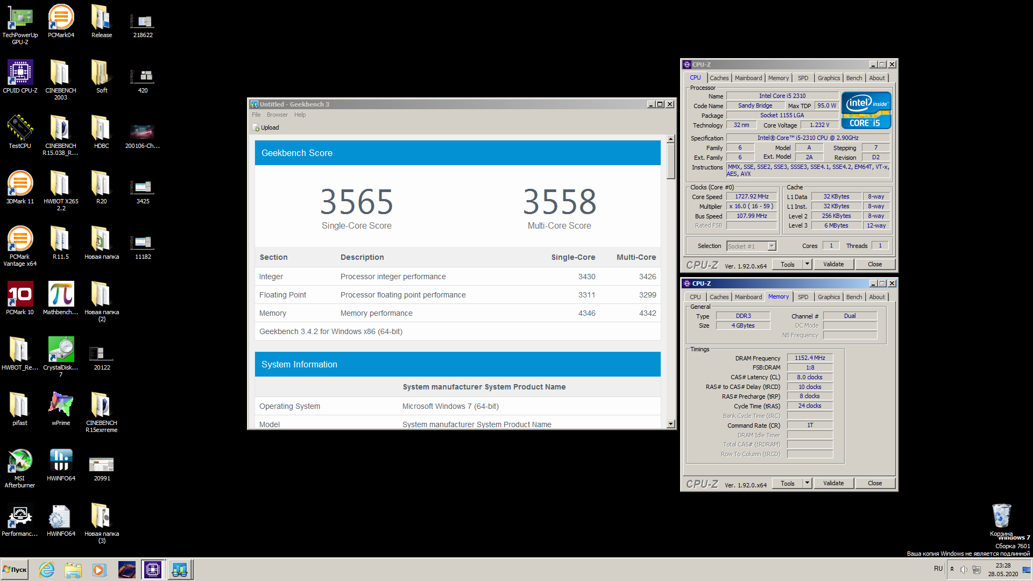
Task: Click DRAM Frequency value 1152.4 MHz
Action: [x=810, y=358]
